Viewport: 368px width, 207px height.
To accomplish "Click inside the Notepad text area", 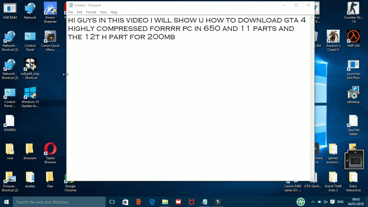I will pos(188,98).
